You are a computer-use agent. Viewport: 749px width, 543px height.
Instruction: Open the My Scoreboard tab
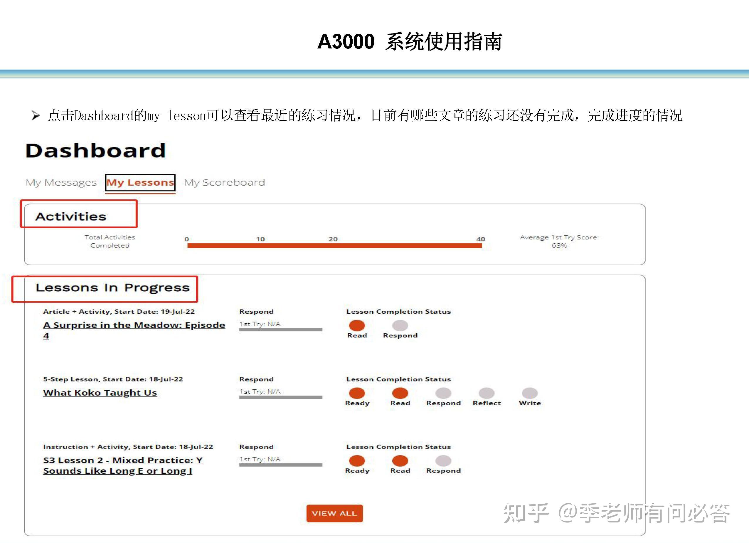[225, 182]
